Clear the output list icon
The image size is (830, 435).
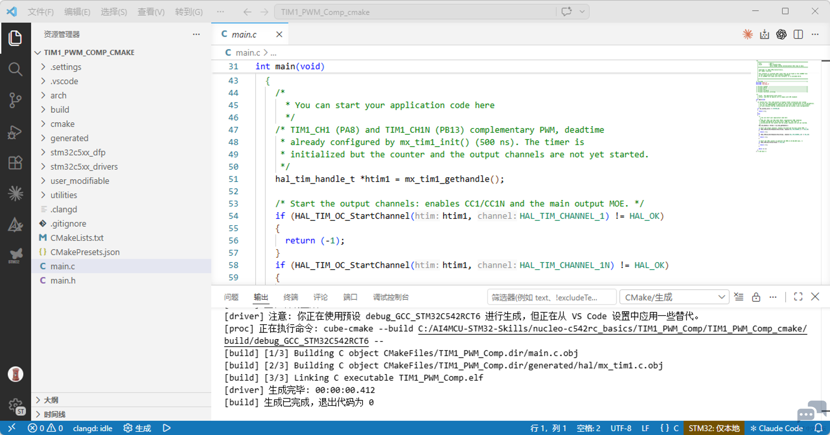click(739, 297)
